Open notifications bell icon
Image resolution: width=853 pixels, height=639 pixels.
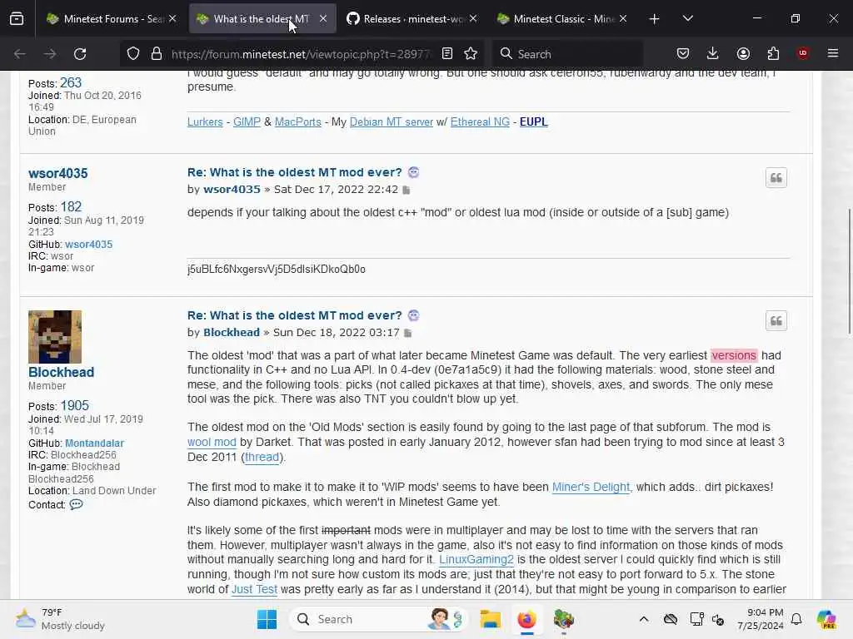coord(796,619)
